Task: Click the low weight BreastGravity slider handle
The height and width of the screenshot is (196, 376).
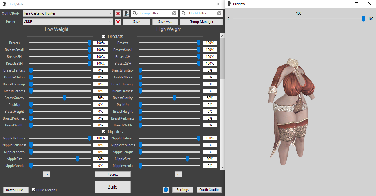Action: [65, 98]
